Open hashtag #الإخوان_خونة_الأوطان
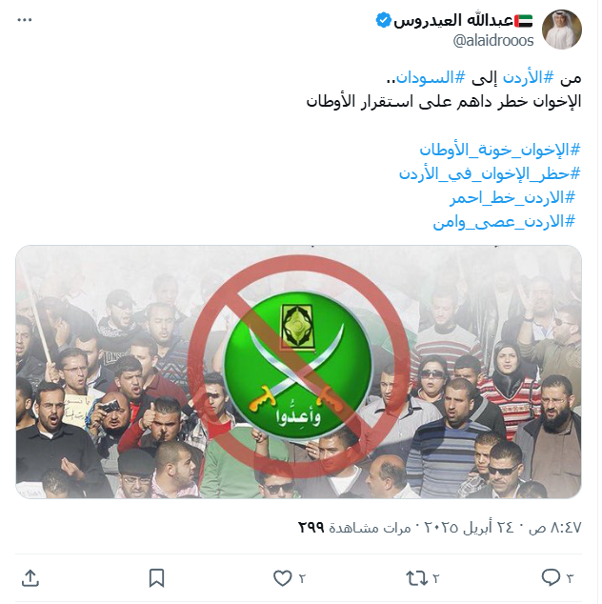The height and width of the screenshot is (604, 602). click(x=499, y=150)
